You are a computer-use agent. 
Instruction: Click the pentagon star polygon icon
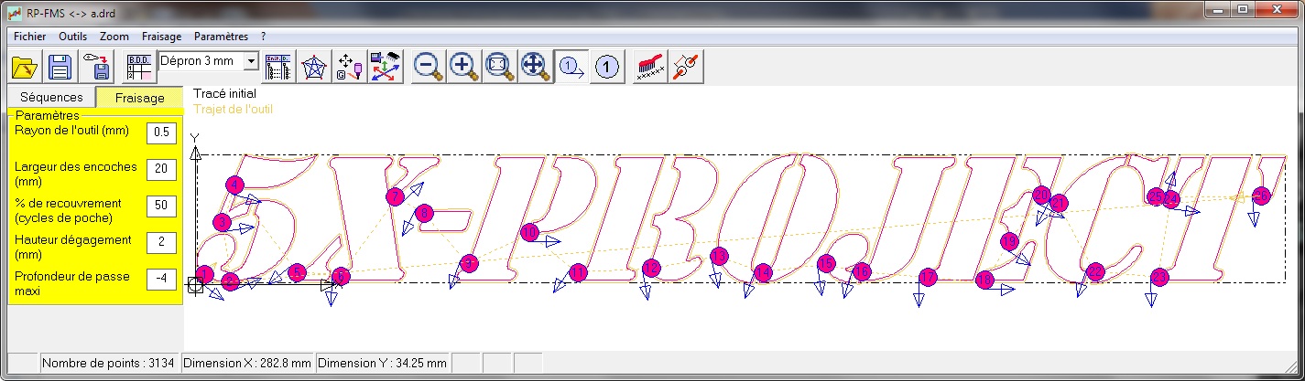click(x=314, y=67)
